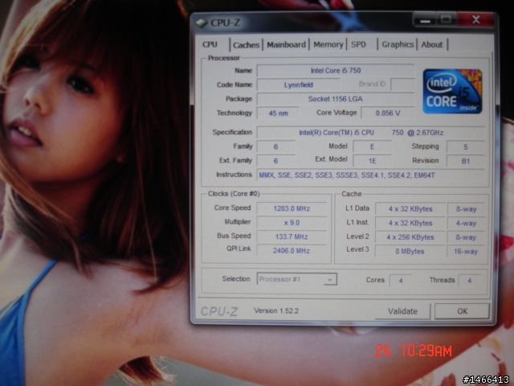
Task: Minimize the CPU-Z window
Action: click(x=425, y=20)
